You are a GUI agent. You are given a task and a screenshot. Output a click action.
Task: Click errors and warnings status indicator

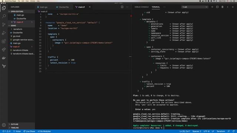[6, 132]
